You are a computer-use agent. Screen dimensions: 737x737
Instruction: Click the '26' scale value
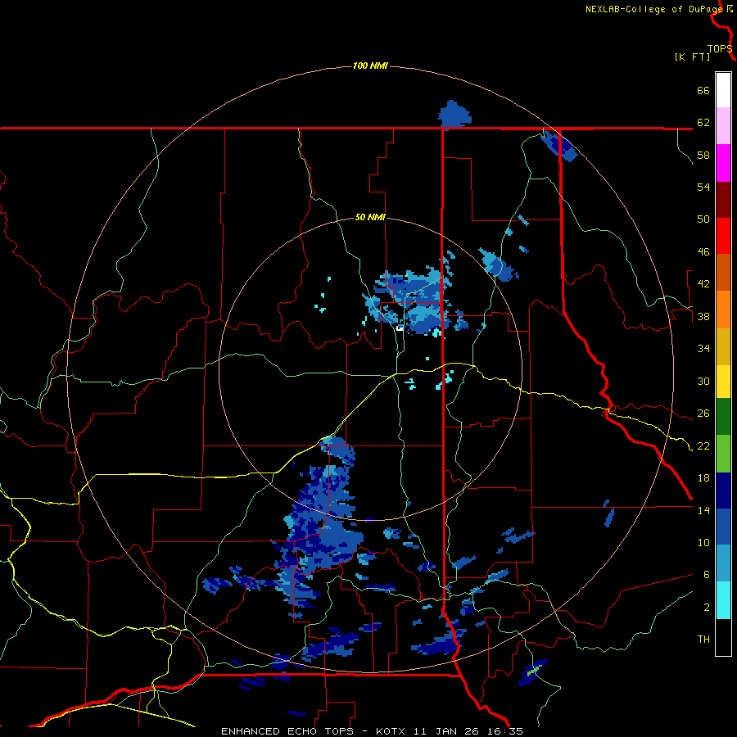coord(703,414)
